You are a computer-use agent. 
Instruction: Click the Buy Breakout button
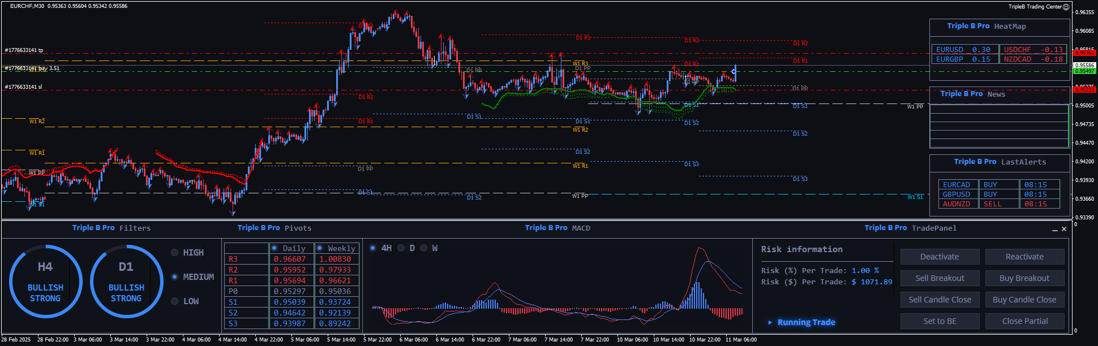pyautogui.click(x=1024, y=278)
